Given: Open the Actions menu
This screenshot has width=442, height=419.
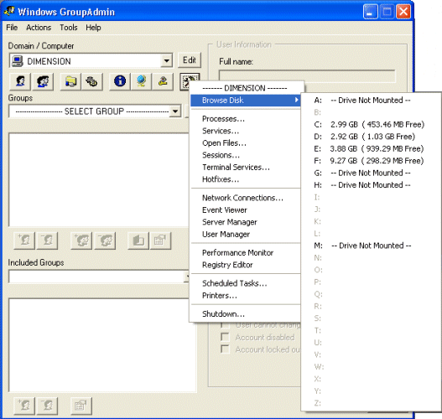Looking at the screenshot, I should pyautogui.click(x=39, y=28).
